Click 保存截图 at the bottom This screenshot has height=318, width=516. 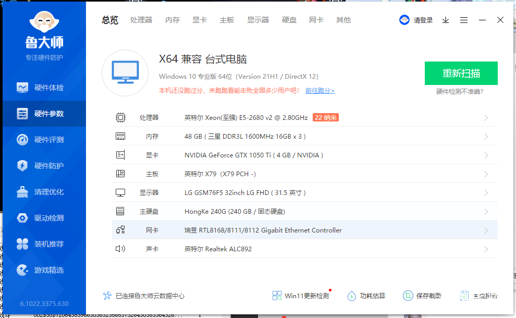(423, 296)
